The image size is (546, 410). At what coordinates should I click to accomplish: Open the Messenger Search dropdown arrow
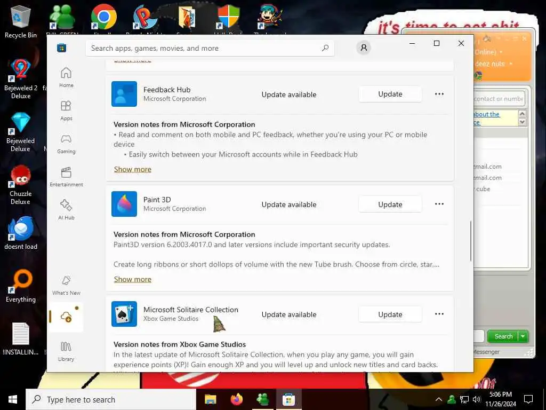point(523,336)
